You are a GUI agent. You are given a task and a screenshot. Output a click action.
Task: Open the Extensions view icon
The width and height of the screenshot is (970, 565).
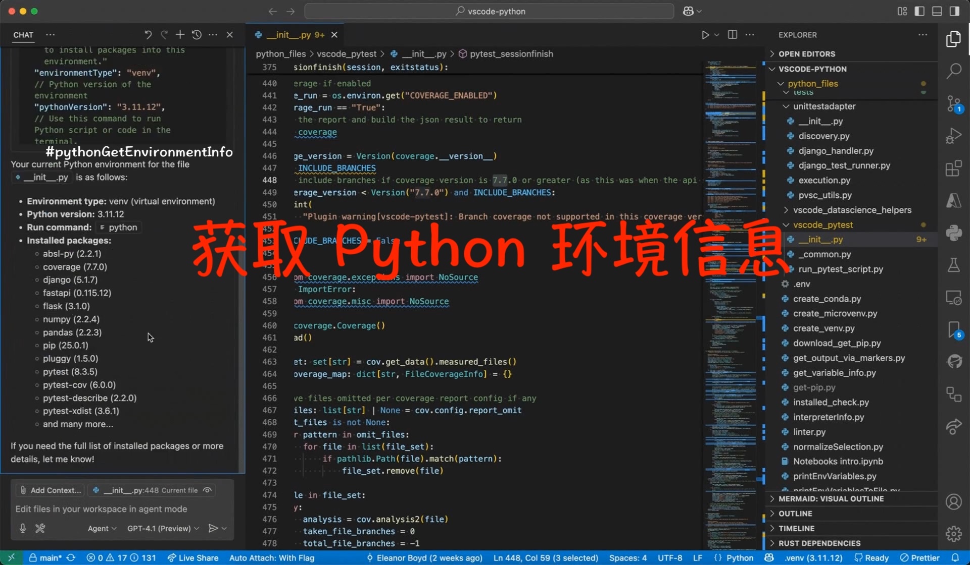click(953, 169)
